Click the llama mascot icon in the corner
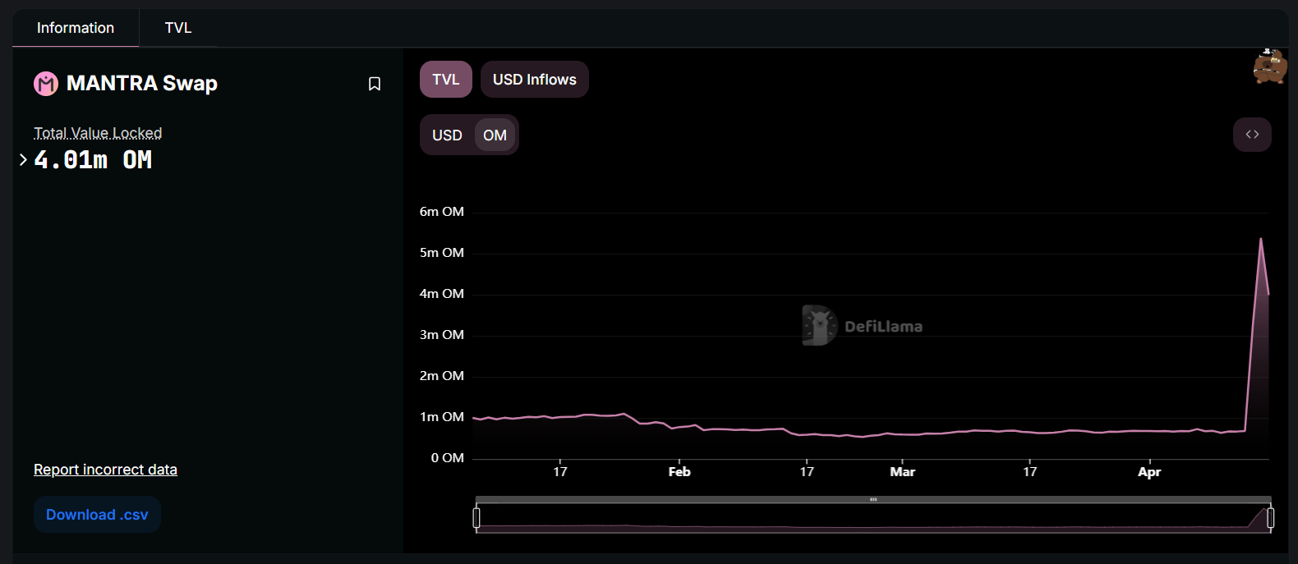The height and width of the screenshot is (564, 1298). coord(1269,67)
